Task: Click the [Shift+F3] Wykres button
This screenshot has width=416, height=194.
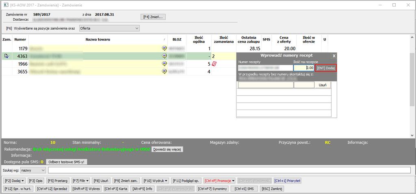Action: pyautogui.click(x=86, y=189)
